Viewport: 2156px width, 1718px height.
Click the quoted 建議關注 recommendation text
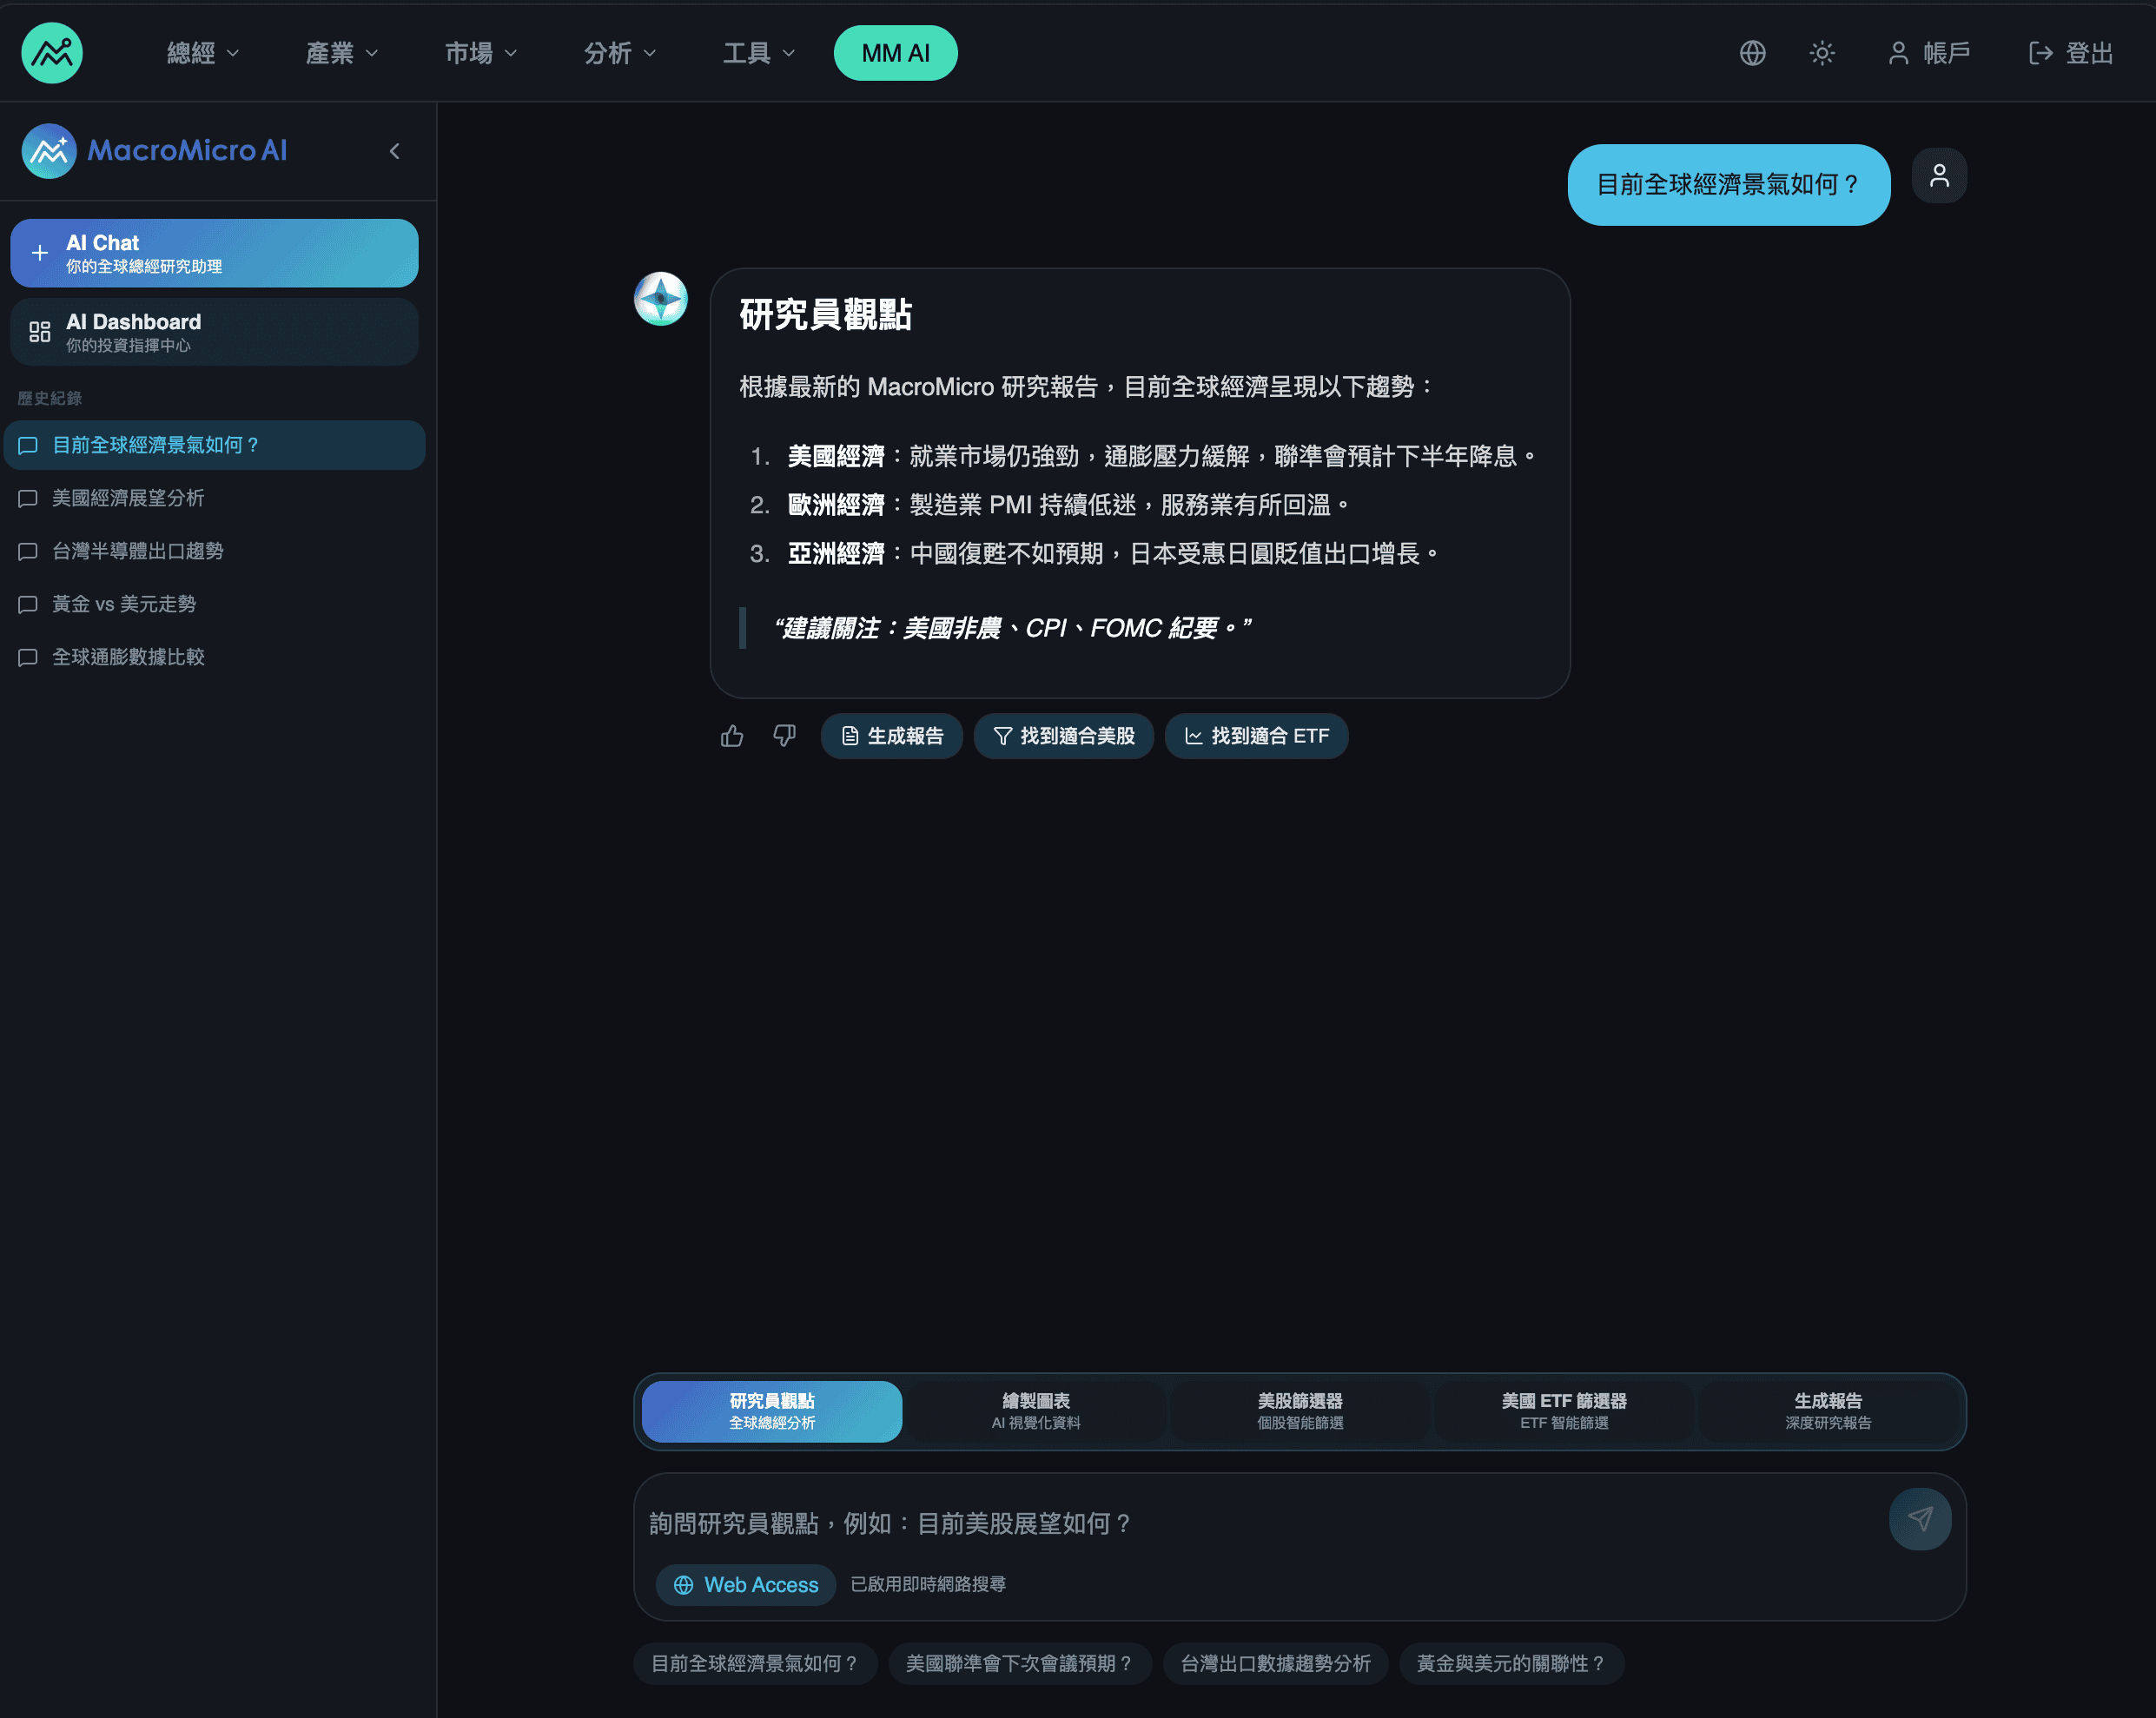1012,628
